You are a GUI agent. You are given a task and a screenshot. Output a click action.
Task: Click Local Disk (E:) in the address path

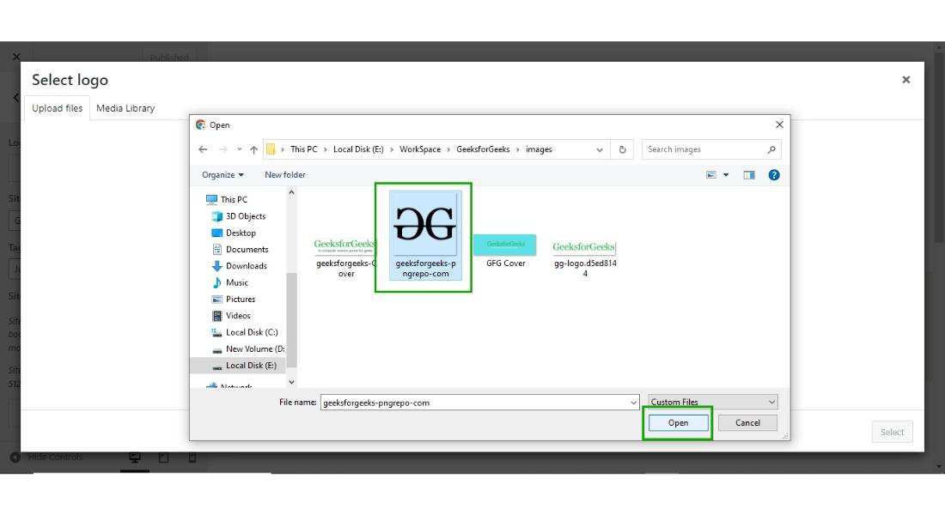pos(358,149)
